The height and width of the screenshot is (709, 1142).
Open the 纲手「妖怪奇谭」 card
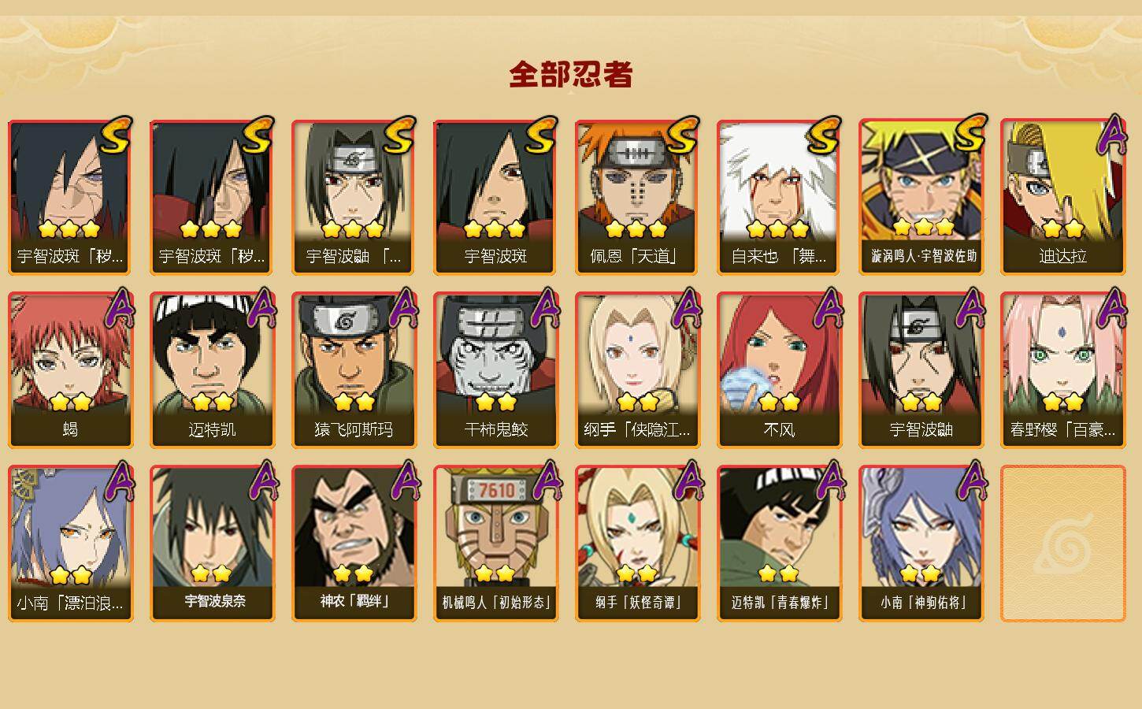coord(637,544)
